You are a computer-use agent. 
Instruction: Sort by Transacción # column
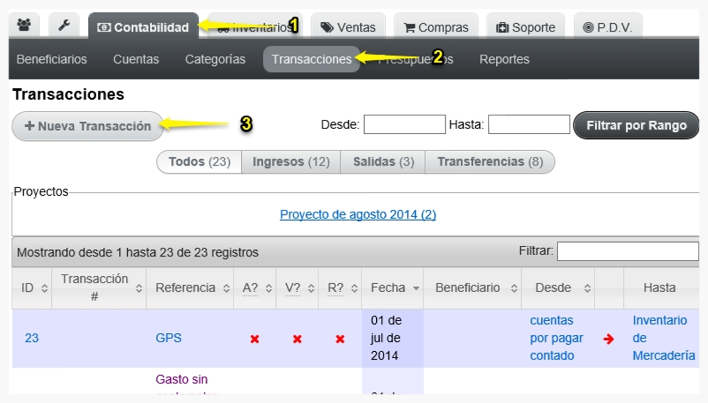tap(99, 288)
